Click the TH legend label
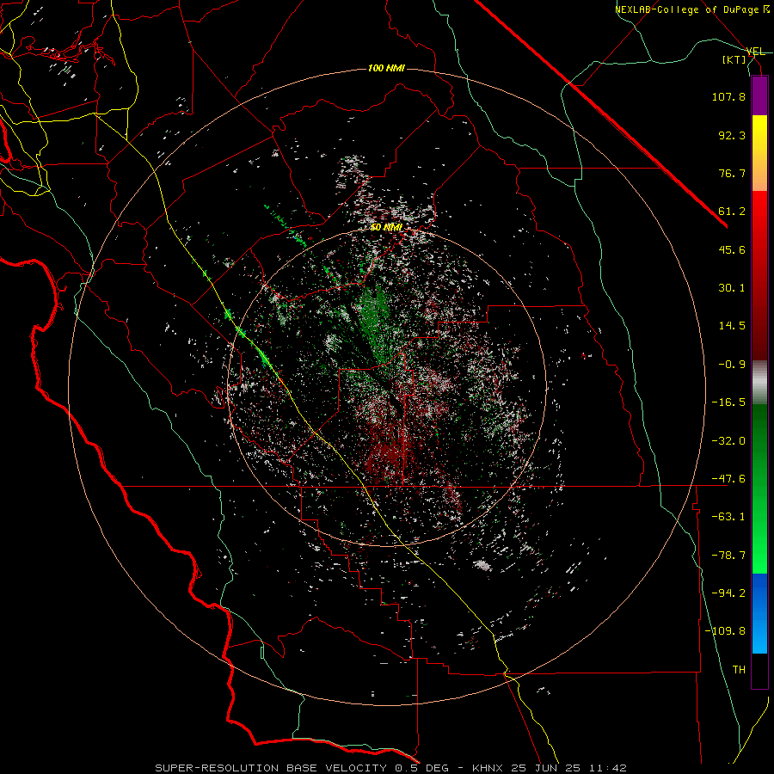 coord(739,670)
